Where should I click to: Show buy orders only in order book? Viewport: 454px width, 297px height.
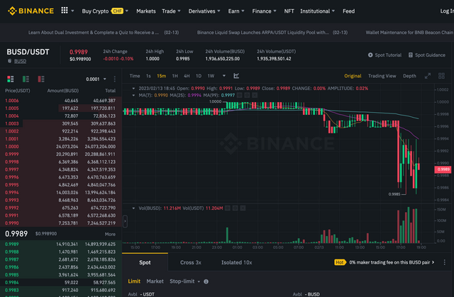[26, 79]
